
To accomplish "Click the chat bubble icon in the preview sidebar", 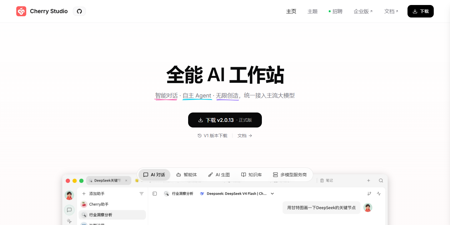I will (x=69, y=210).
